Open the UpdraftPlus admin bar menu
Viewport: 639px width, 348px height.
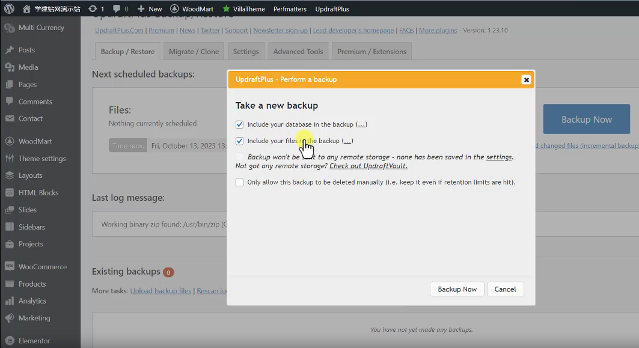[x=332, y=8]
